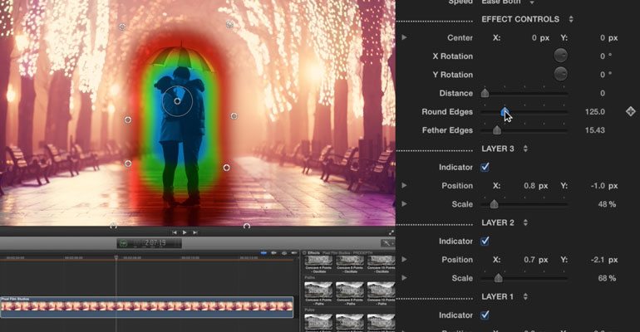Image resolution: width=640 pixels, height=332 pixels.
Task: Click the green circular icon in the timecode display
Action: [x=123, y=243]
